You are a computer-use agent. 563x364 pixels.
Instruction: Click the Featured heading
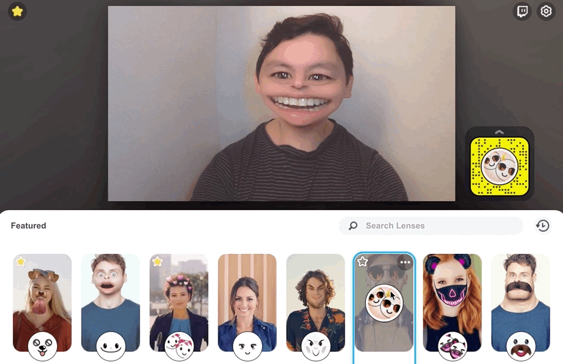click(x=28, y=226)
